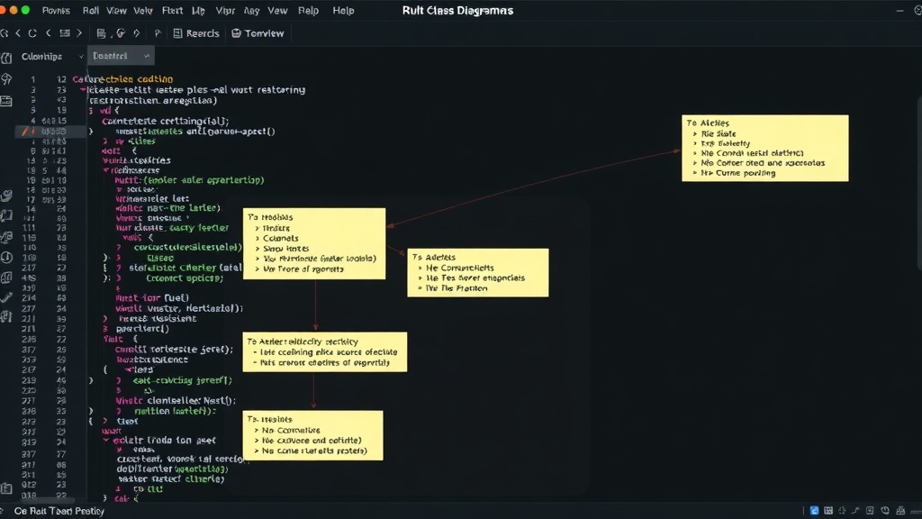The width and height of the screenshot is (922, 519).
Task: Click the rightmost status bar icon
Action: click(x=916, y=511)
